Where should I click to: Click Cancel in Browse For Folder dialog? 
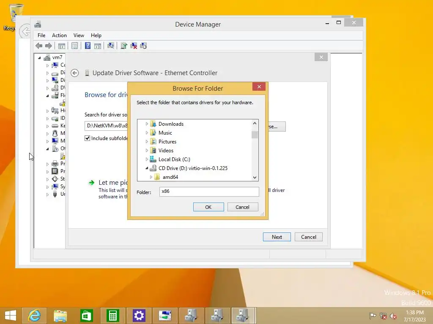[x=242, y=207]
